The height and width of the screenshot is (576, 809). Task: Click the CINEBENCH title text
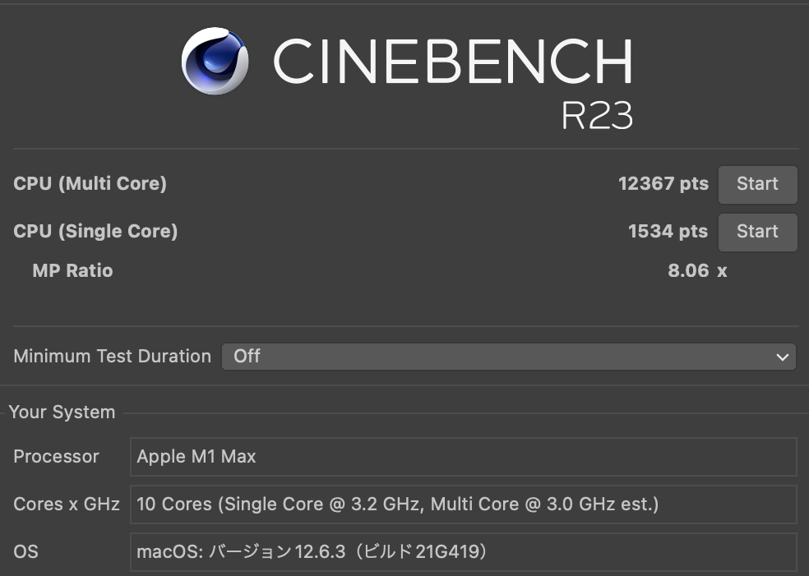pyautogui.click(x=452, y=62)
